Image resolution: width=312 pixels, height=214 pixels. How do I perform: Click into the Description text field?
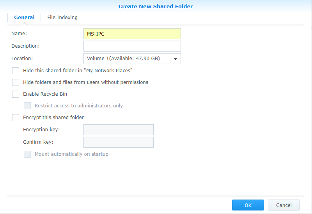pyautogui.click(x=132, y=46)
